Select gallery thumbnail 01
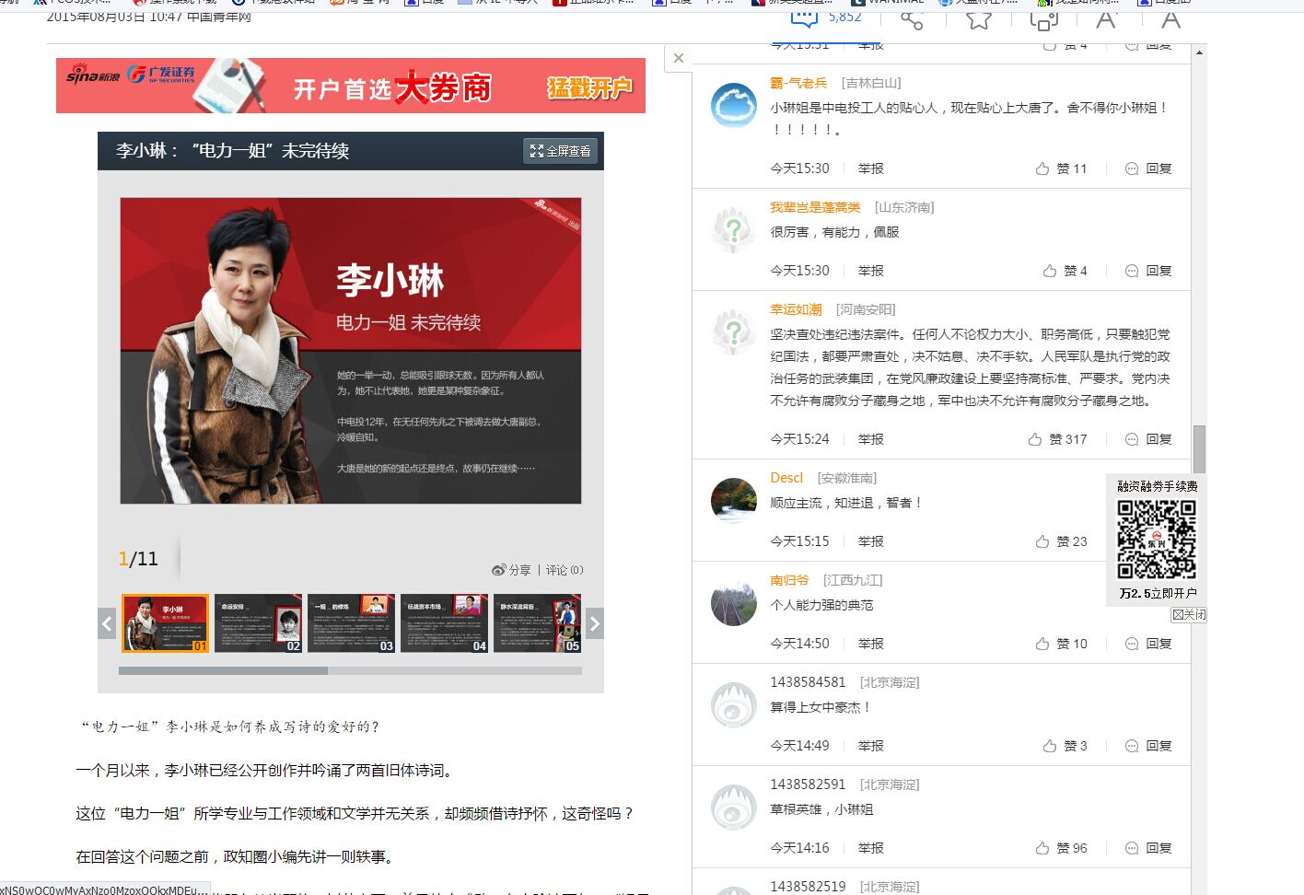Image resolution: width=1304 pixels, height=895 pixels. coord(166,623)
